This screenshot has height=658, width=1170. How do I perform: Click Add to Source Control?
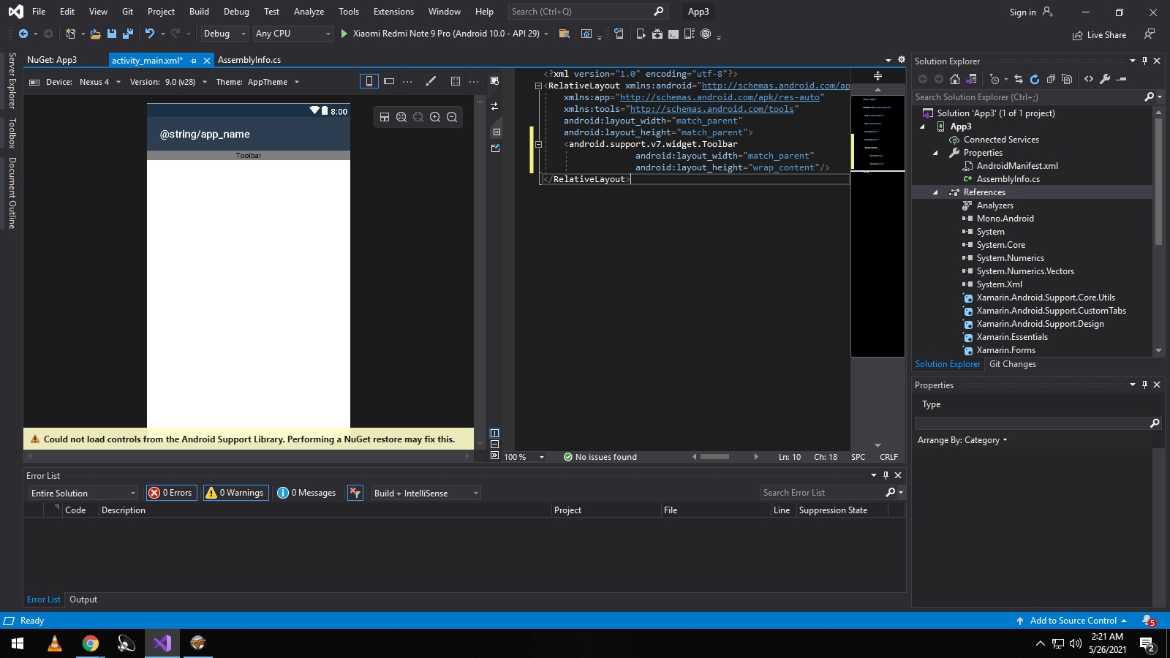click(1073, 621)
